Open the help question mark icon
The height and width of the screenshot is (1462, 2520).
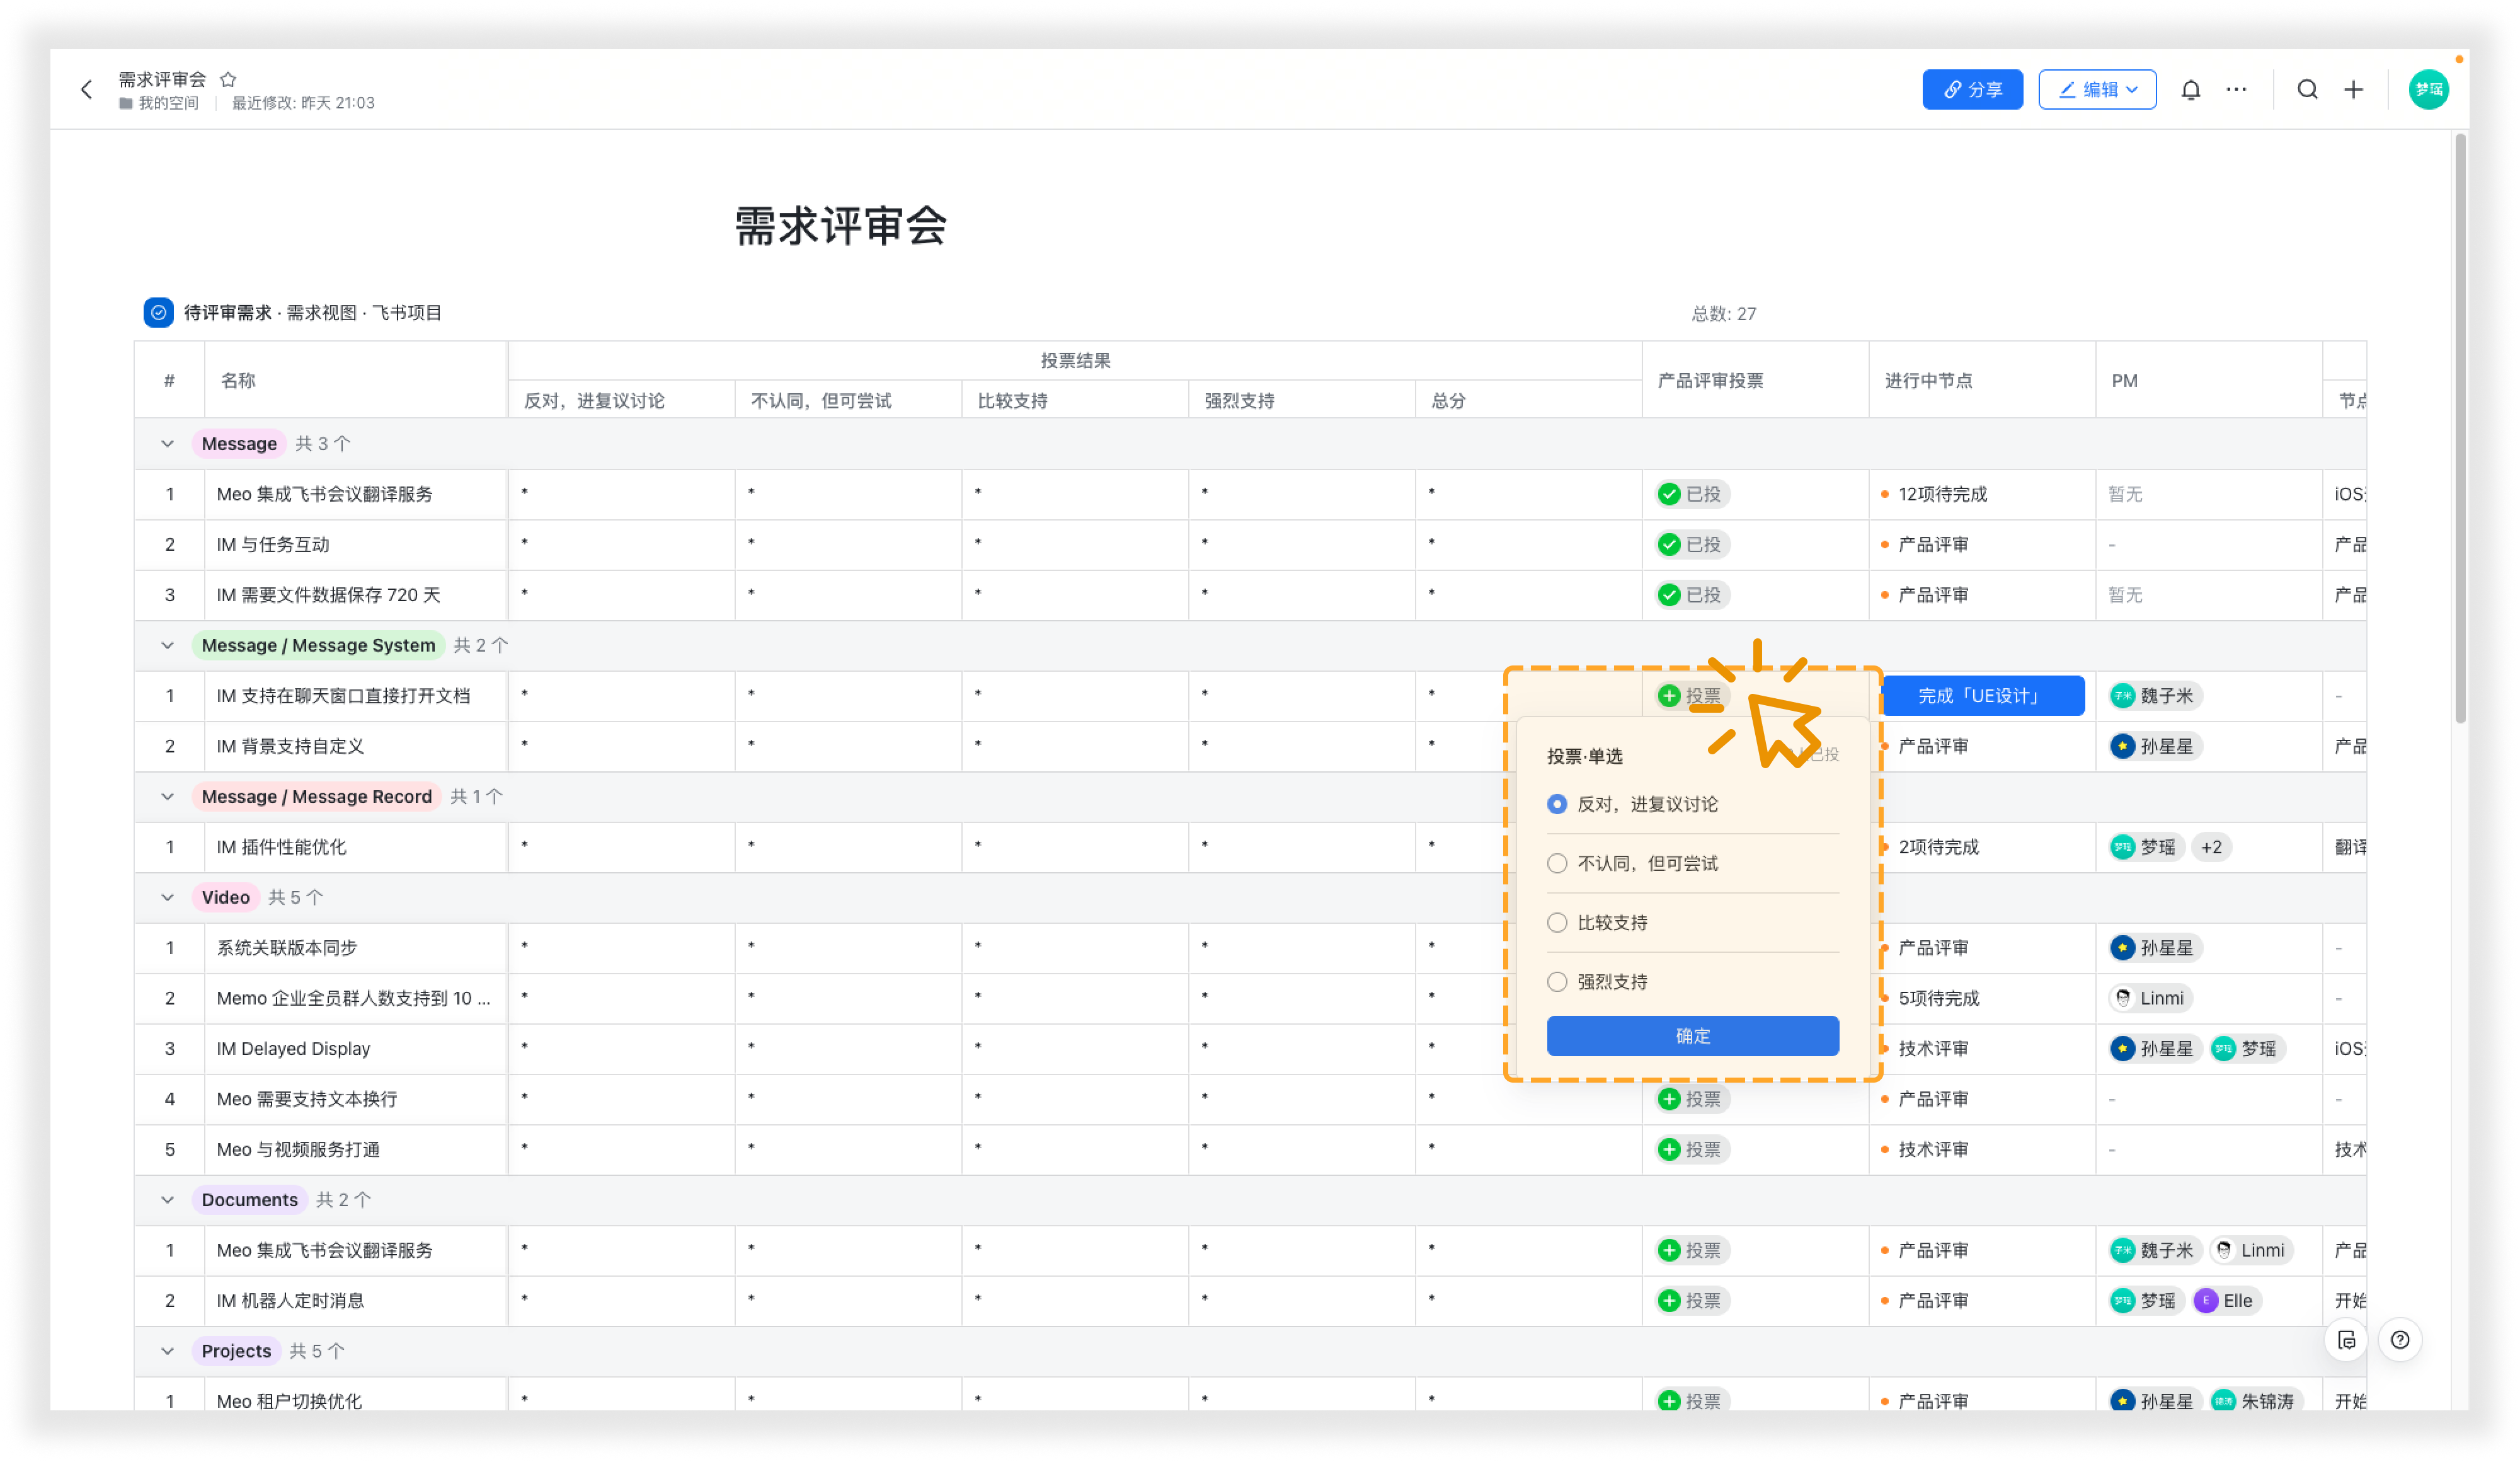point(2399,1340)
